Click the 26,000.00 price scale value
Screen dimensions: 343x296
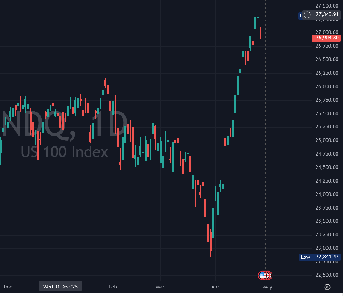[327, 86]
